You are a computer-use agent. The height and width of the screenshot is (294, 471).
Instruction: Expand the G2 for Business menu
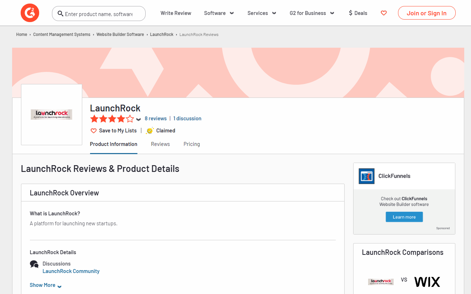(x=312, y=13)
